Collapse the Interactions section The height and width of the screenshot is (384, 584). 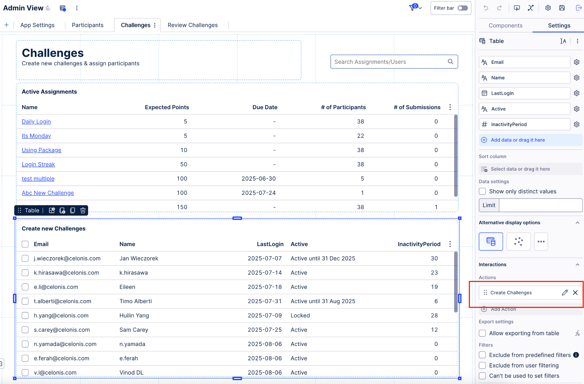pyautogui.click(x=577, y=264)
